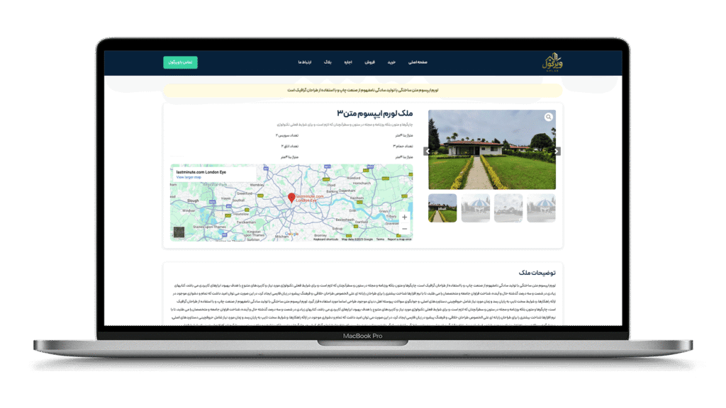Click the 'View larger map' link
726x408 pixels.
[x=189, y=177]
